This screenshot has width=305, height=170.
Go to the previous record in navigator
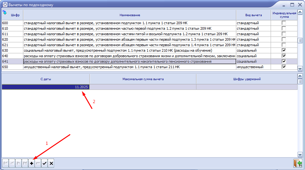(x=12, y=164)
